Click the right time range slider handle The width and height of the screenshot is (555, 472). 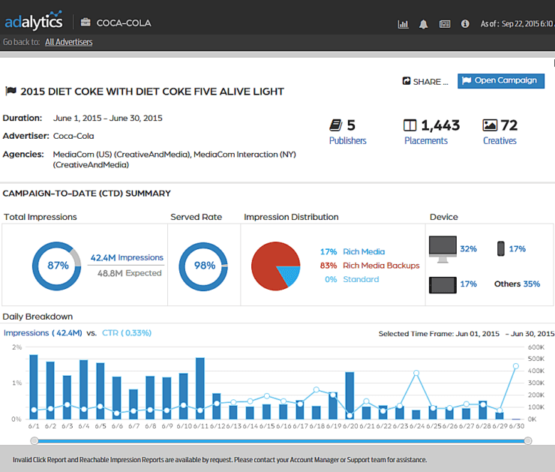click(528, 440)
